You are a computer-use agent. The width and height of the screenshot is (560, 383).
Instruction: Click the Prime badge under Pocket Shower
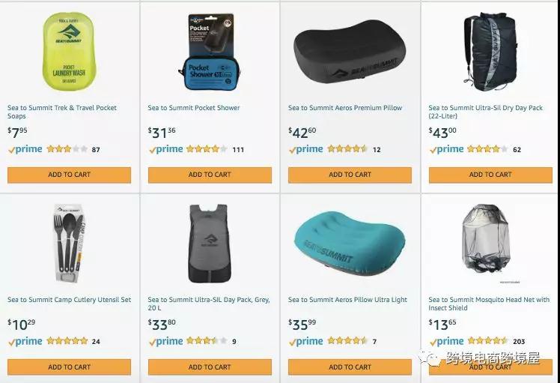click(x=165, y=149)
